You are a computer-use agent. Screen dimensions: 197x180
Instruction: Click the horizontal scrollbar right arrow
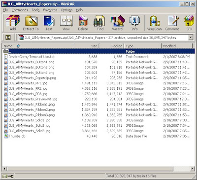tap(193, 169)
